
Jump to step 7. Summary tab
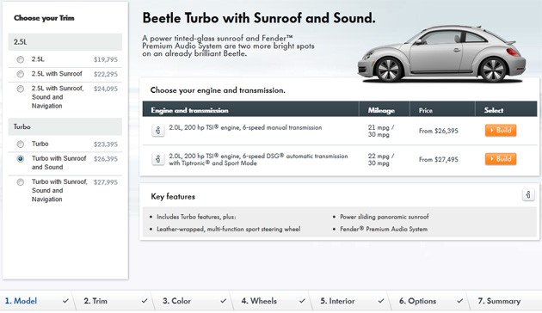(x=505, y=301)
